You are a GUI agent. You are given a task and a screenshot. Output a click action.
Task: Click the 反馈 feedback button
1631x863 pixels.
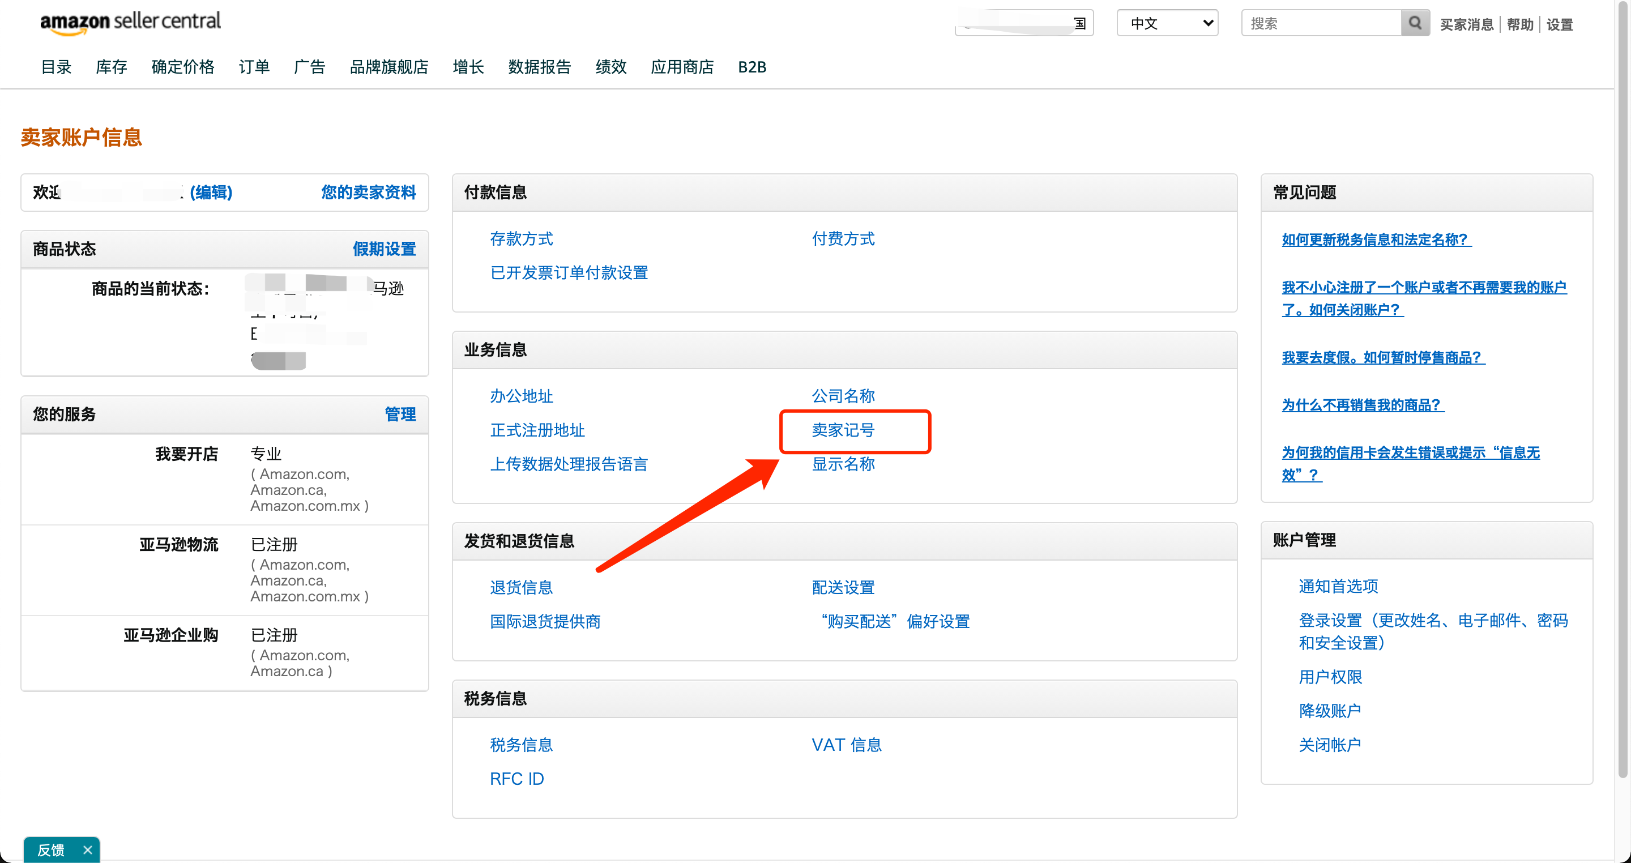(50, 850)
